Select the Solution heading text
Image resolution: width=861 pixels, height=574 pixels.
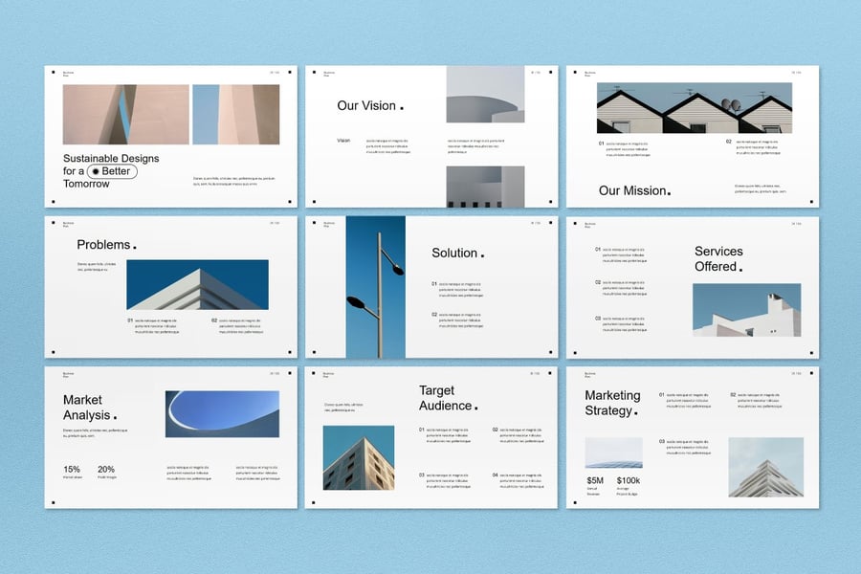455,253
